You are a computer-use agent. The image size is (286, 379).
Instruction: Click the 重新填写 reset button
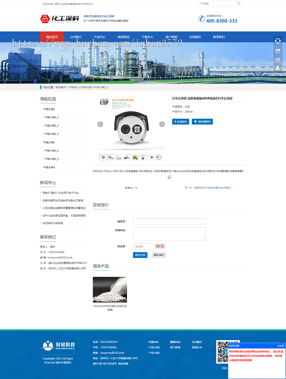pyautogui.click(x=159, y=255)
